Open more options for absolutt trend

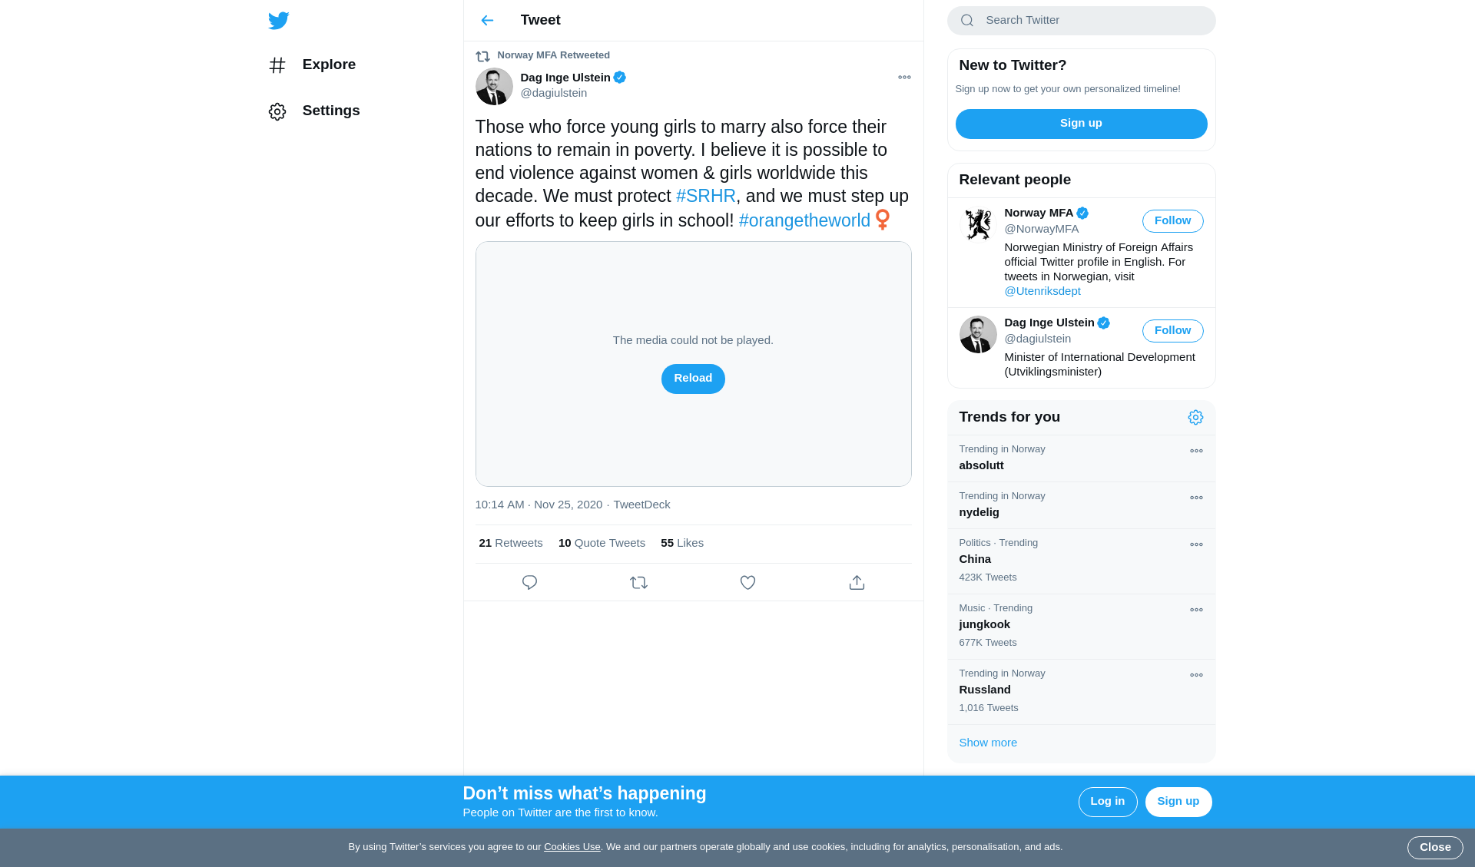pos(1196,452)
